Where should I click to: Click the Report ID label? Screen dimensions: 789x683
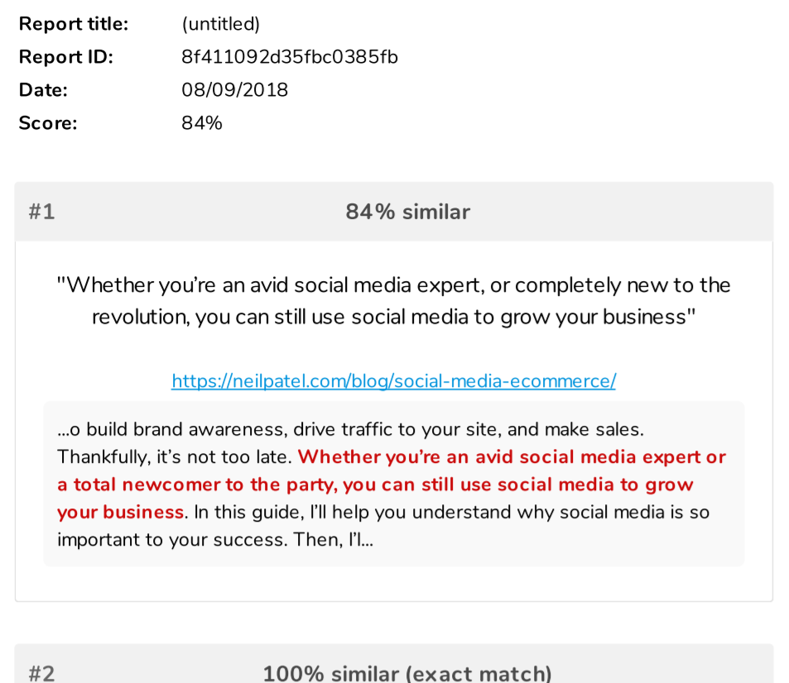[x=66, y=57]
